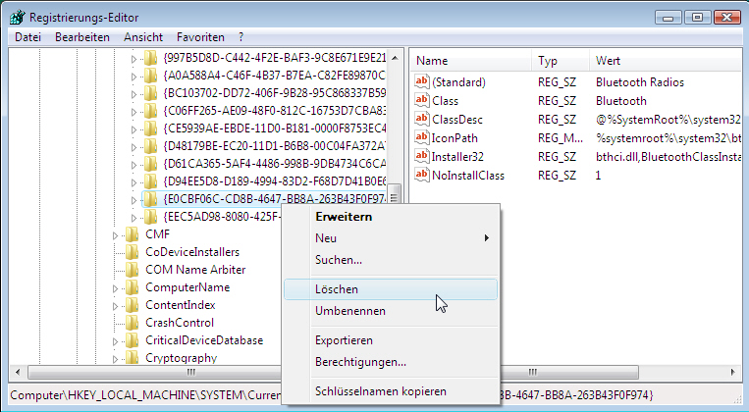Click folder icon of {C06FF265-AE09 key

coord(150,111)
